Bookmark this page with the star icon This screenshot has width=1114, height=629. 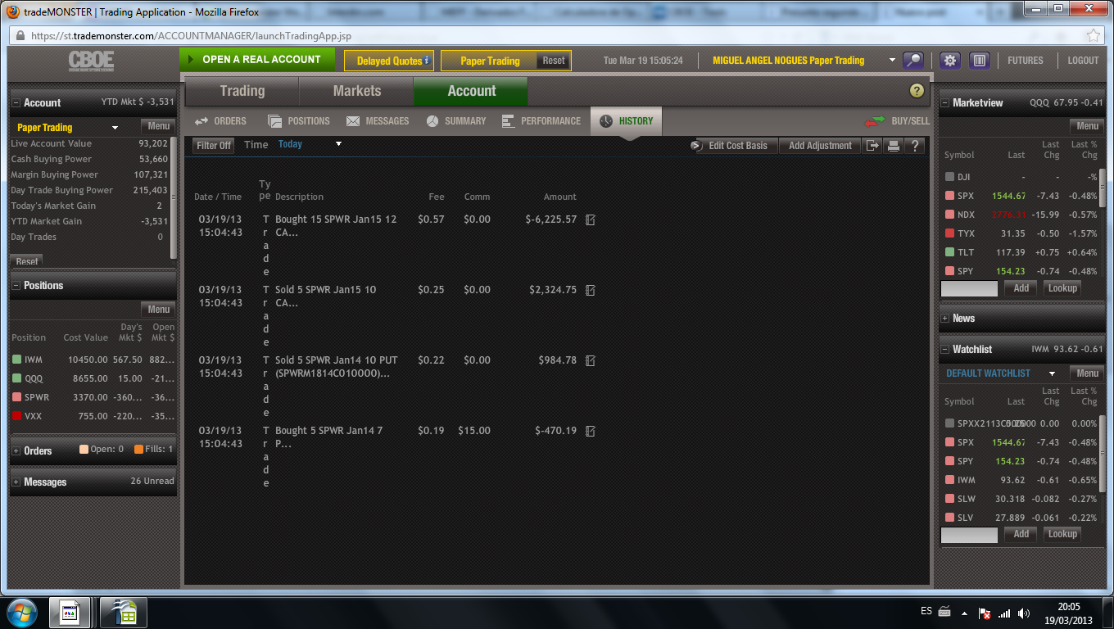1093,36
